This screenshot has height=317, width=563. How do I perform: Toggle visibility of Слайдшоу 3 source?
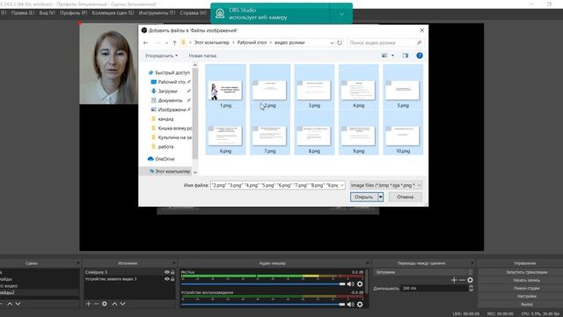click(166, 272)
